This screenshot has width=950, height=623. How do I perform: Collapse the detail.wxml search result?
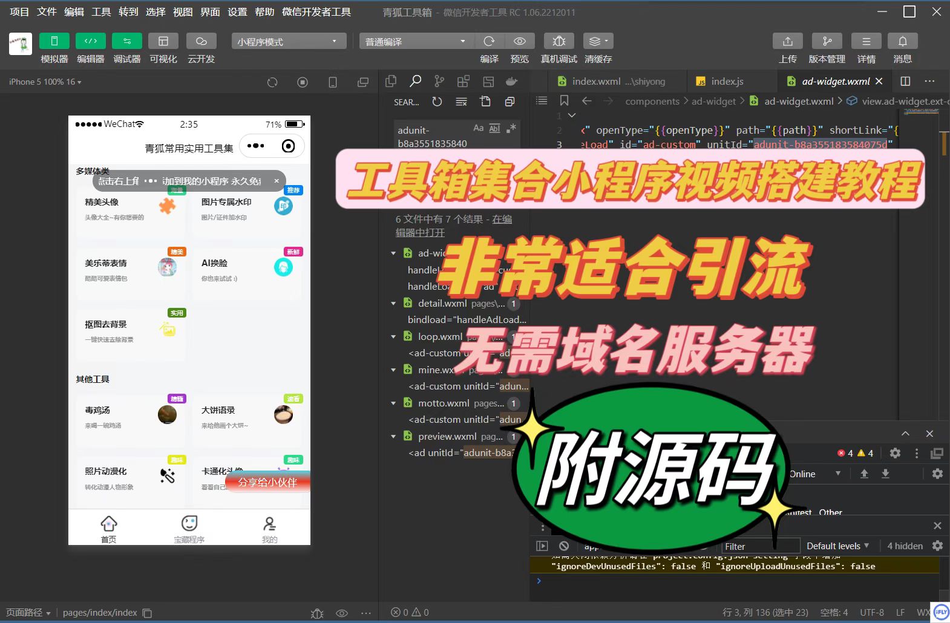point(393,303)
